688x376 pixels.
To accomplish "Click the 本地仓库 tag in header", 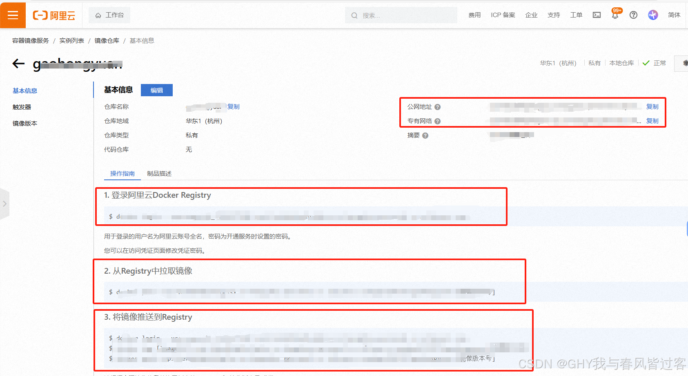I will [x=621, y=63].
